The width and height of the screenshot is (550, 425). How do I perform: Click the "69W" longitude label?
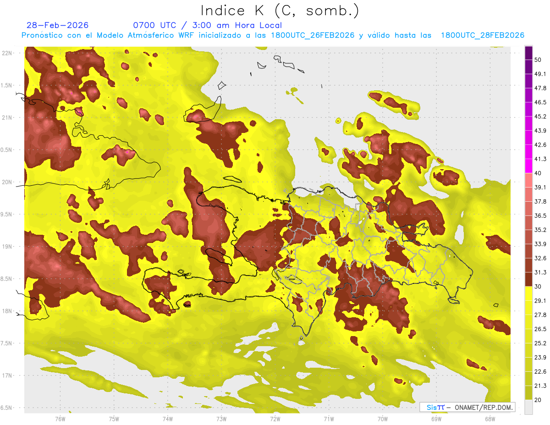point(436,419)
